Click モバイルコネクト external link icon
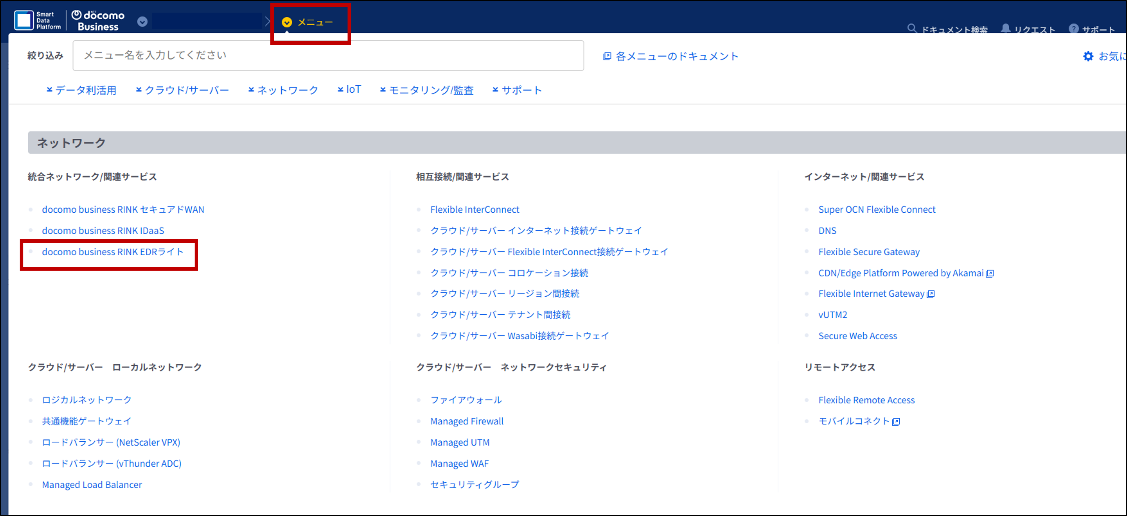Image resolution: width=1127 pixels, height=516 pixels. pyautogui.click(x=896, y=421)
